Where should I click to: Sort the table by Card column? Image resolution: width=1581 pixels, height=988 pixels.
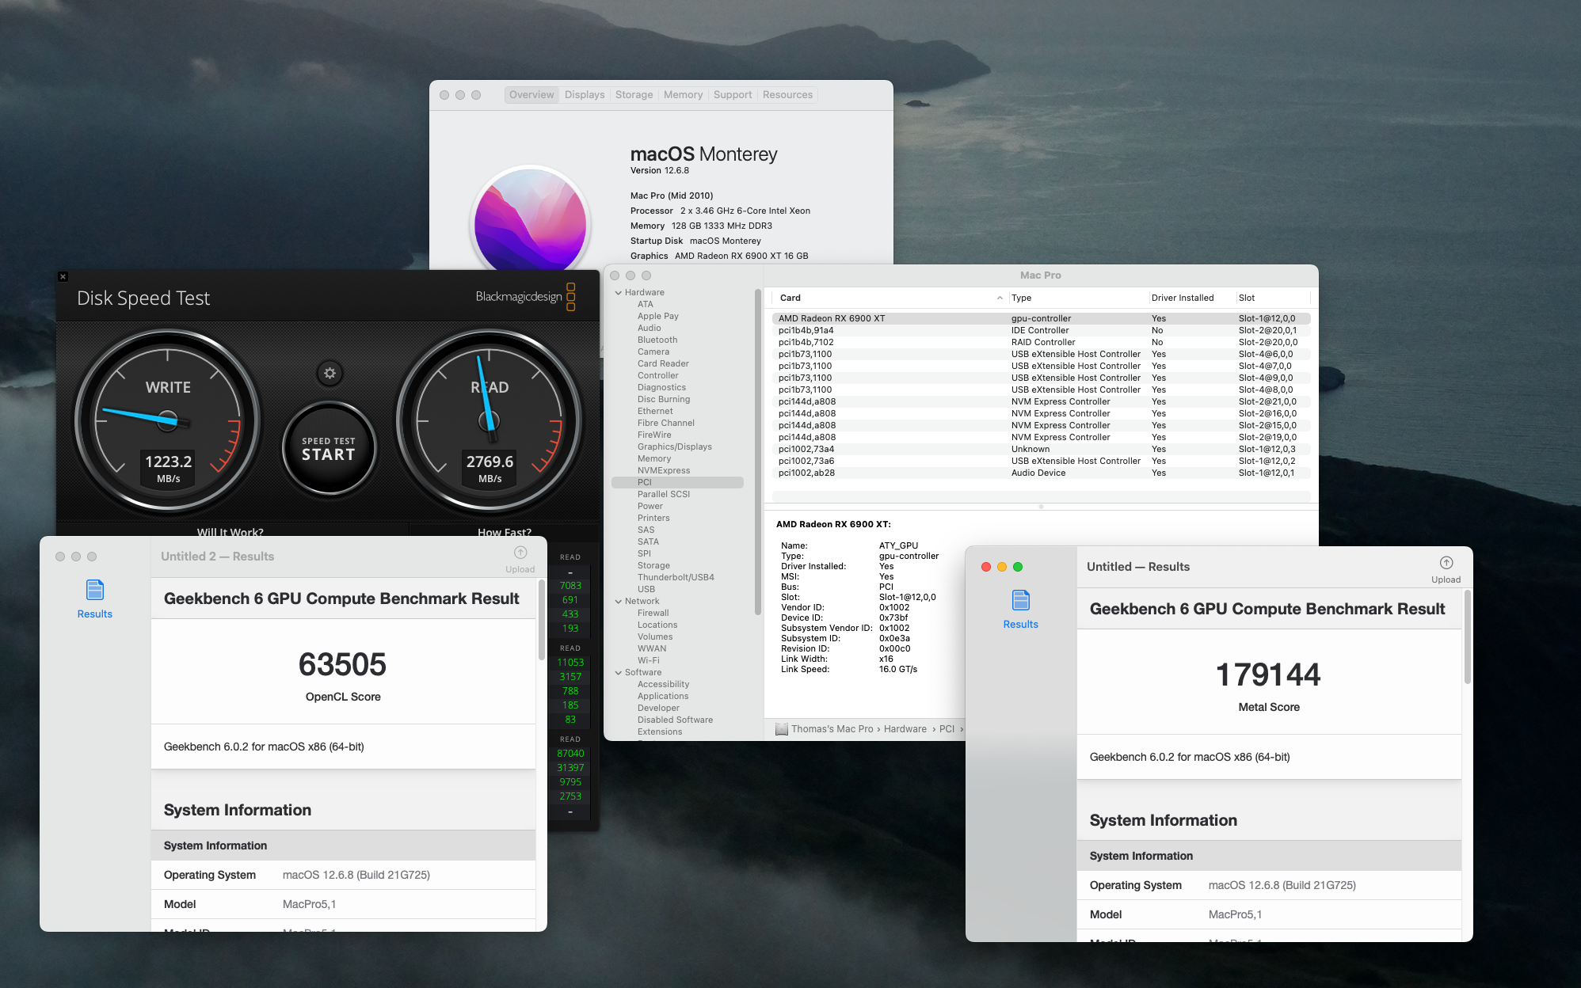tap(891, 298)
